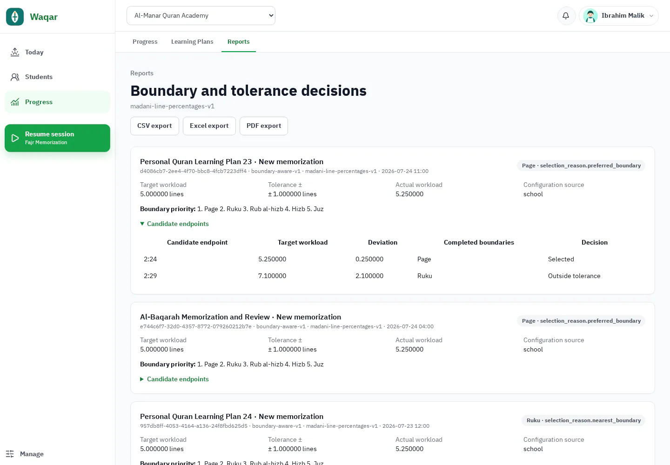
Task: Click Boundary priority line in Learning Plan 23
Action: [x=232, y=209]
